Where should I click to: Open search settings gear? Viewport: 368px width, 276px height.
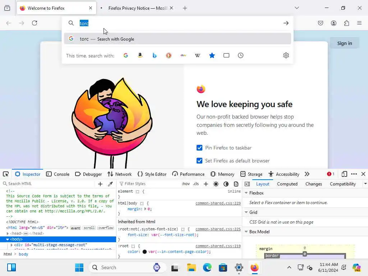click(286, 55)
